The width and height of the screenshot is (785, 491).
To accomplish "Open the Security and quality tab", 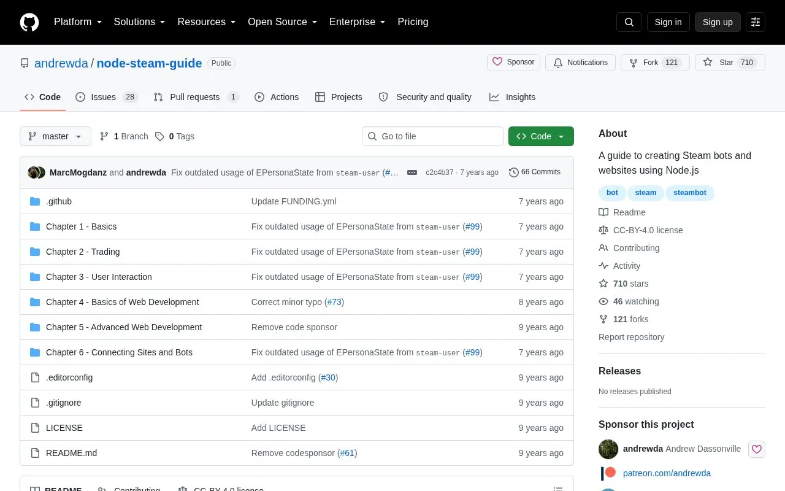I will click(x=425, y=97).
